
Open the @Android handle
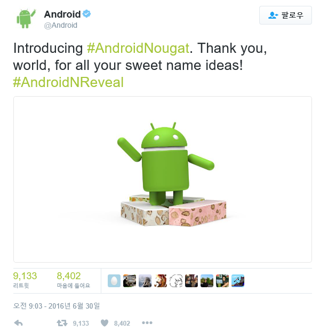[61, 25]
